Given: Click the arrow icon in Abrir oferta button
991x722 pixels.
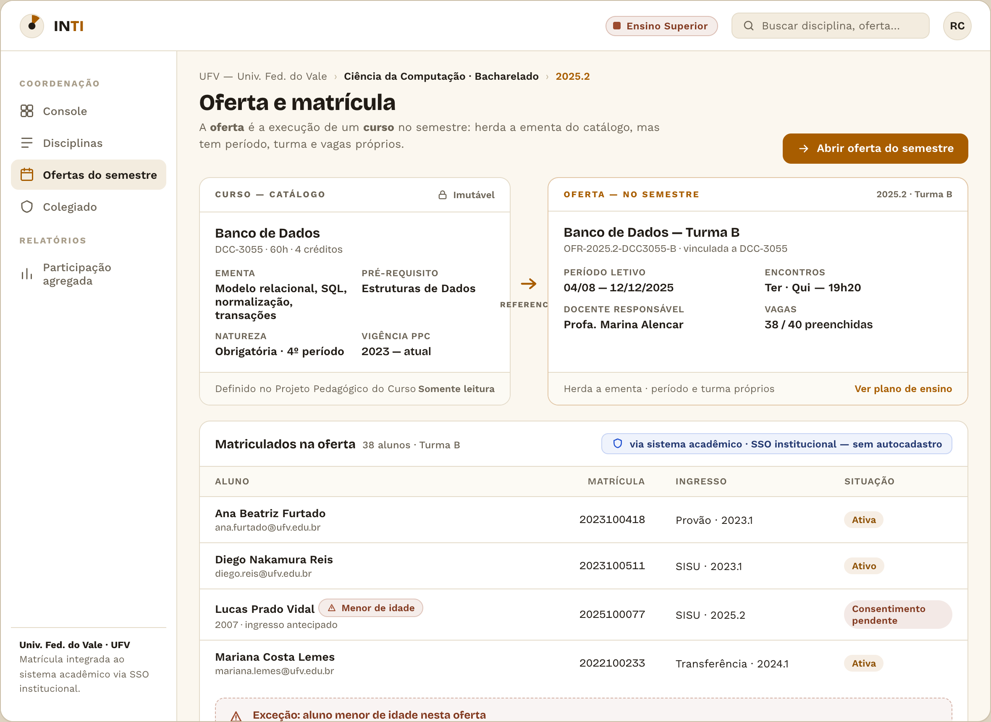Looking at the screenshot, I should point(803,149).
